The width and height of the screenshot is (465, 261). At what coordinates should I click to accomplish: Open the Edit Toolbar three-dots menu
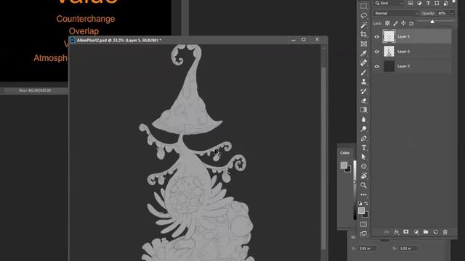point(363,195)
